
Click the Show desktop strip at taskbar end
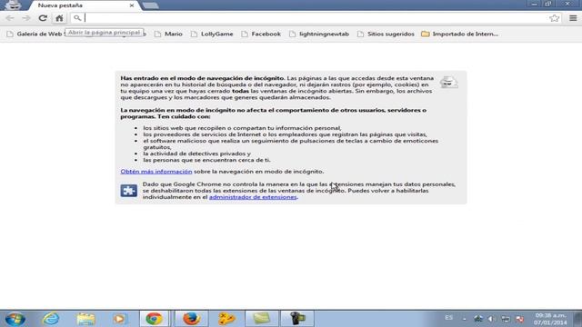tap(578, 319)
